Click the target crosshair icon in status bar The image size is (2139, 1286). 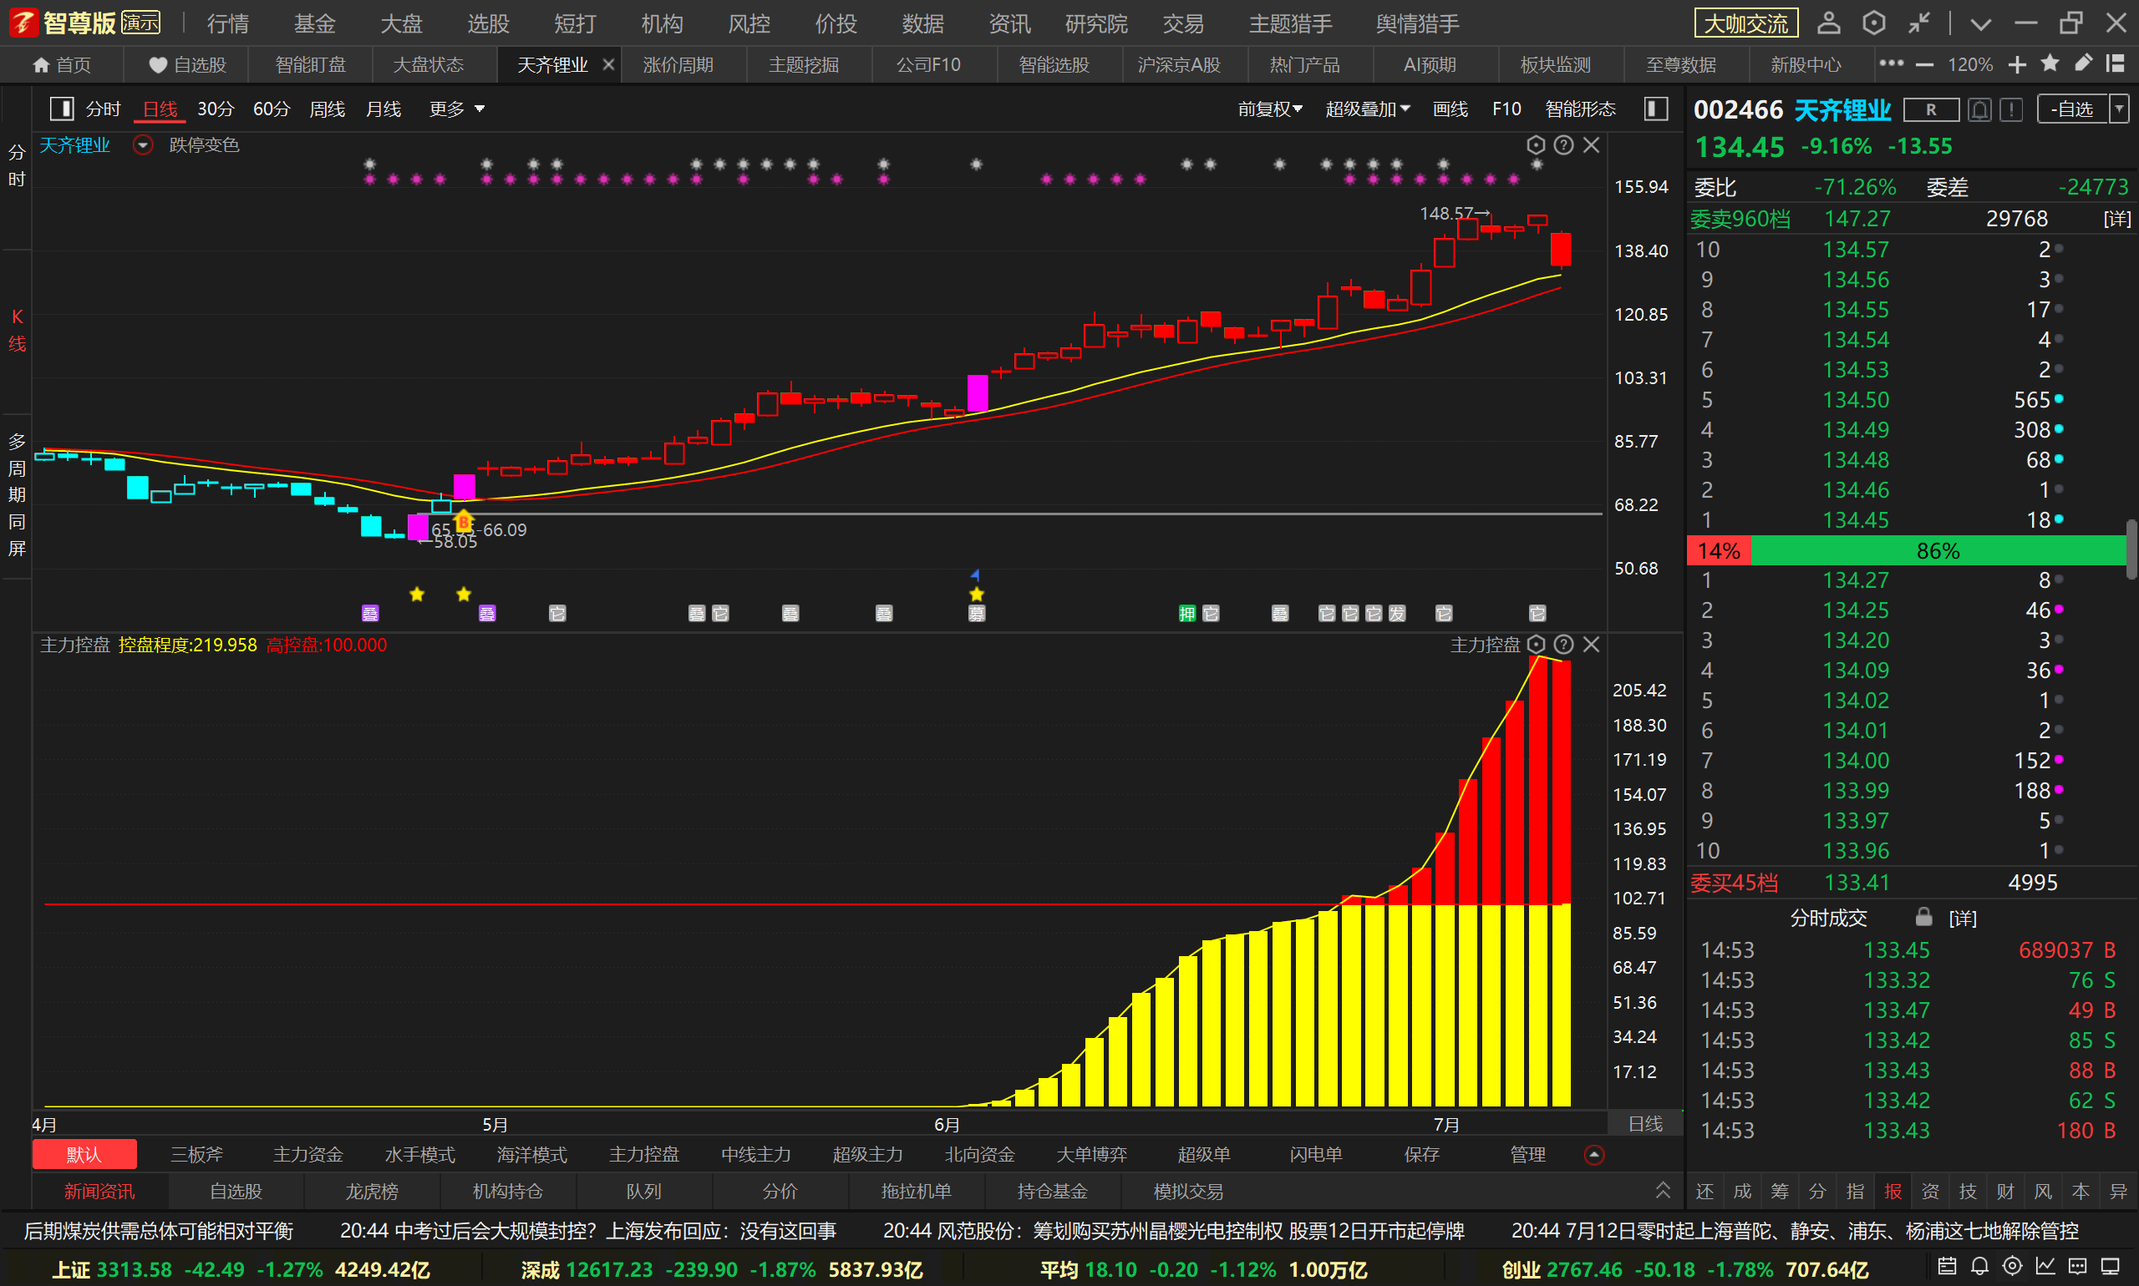tap(2012, 1266)
